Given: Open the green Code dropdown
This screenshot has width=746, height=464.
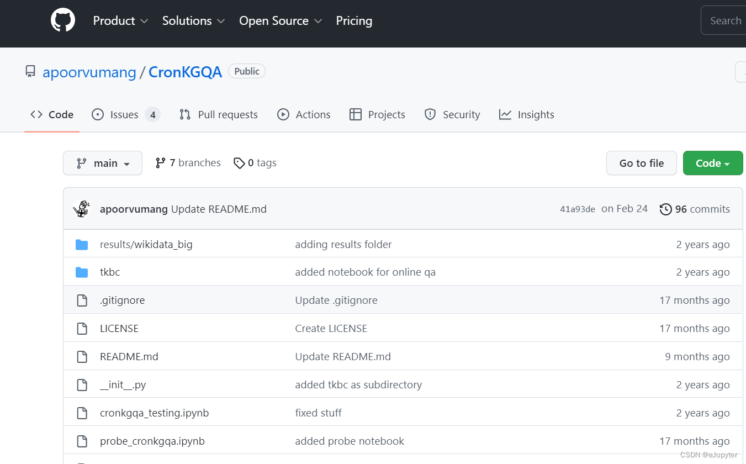Looking at the screenshot, I should (712, 162).
